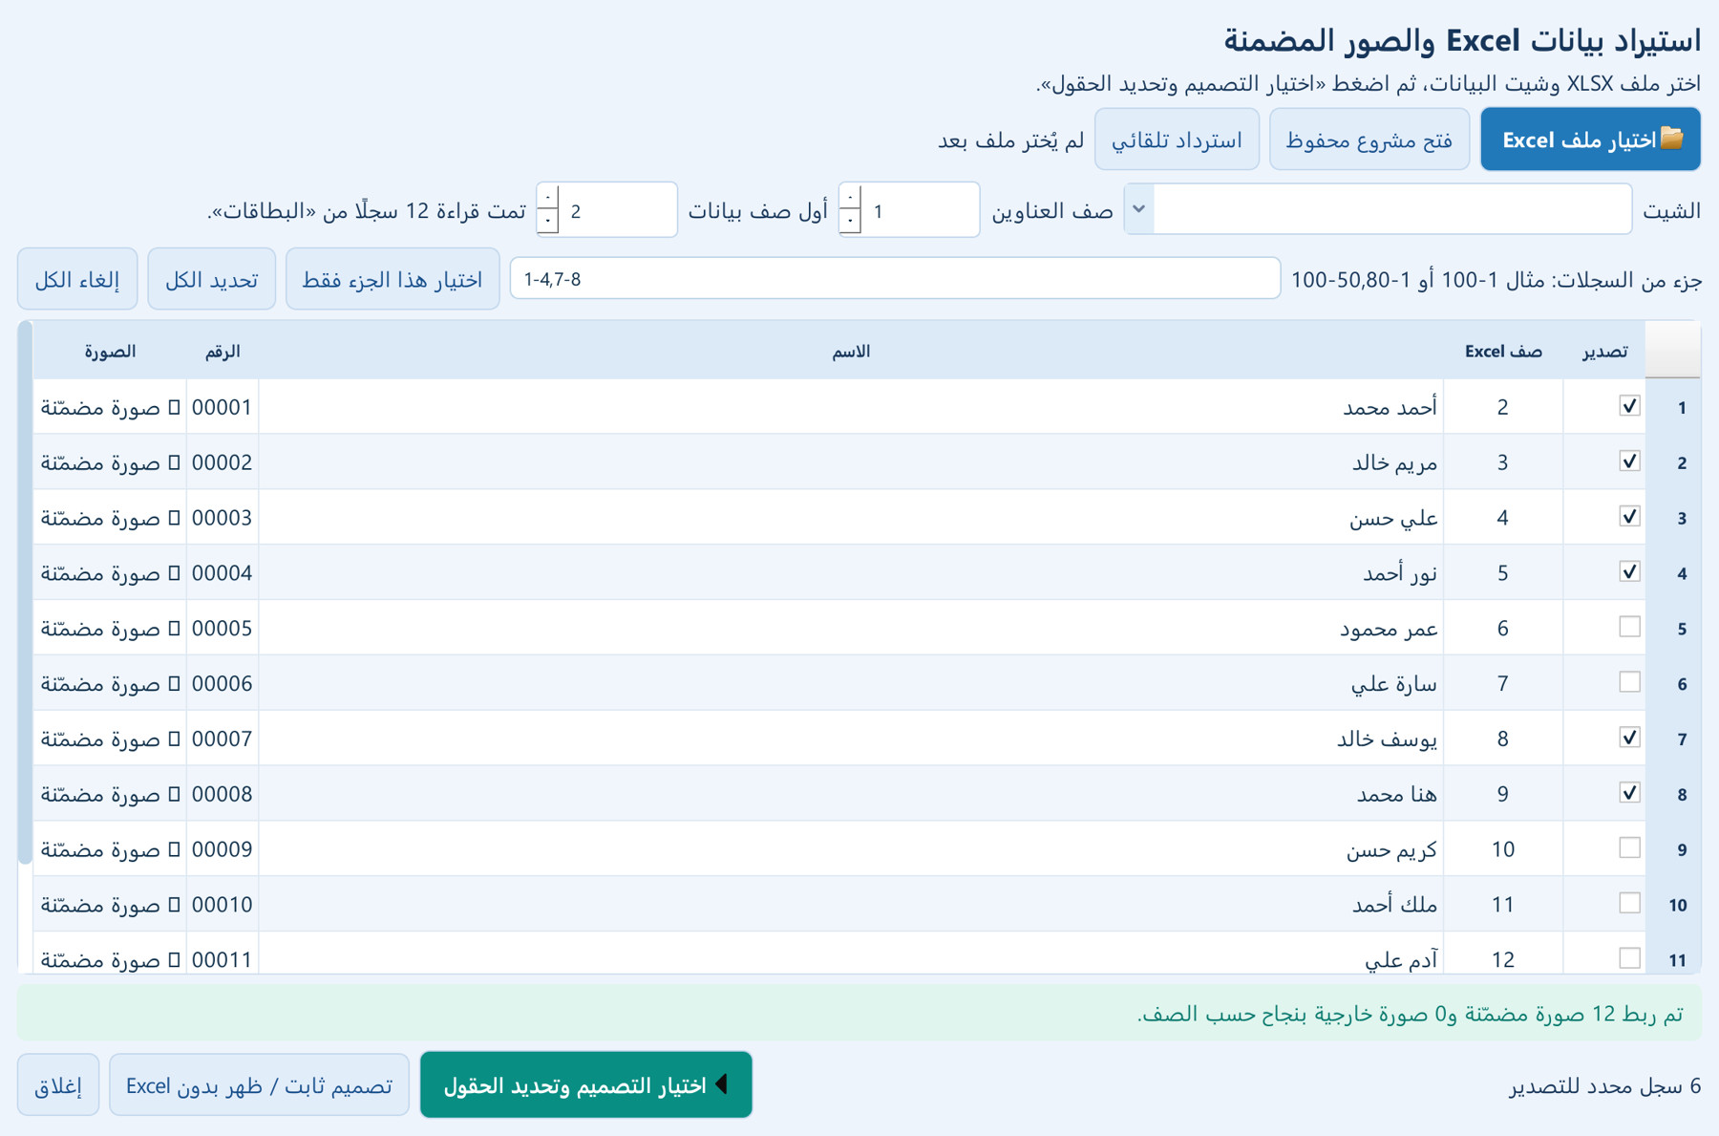
Task: Click the table's vertical scrollbar
Action: click(25, 592)
